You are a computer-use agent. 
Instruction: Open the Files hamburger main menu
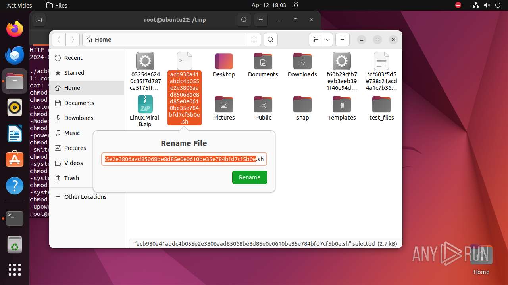pos(342,40)
